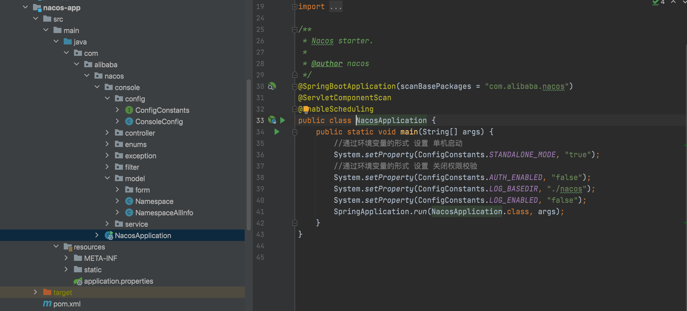
Task: Click the form package icon
Action: click(129, 190)
